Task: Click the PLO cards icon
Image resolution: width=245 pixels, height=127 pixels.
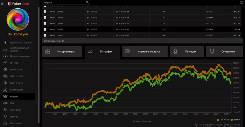Action: 5,103
